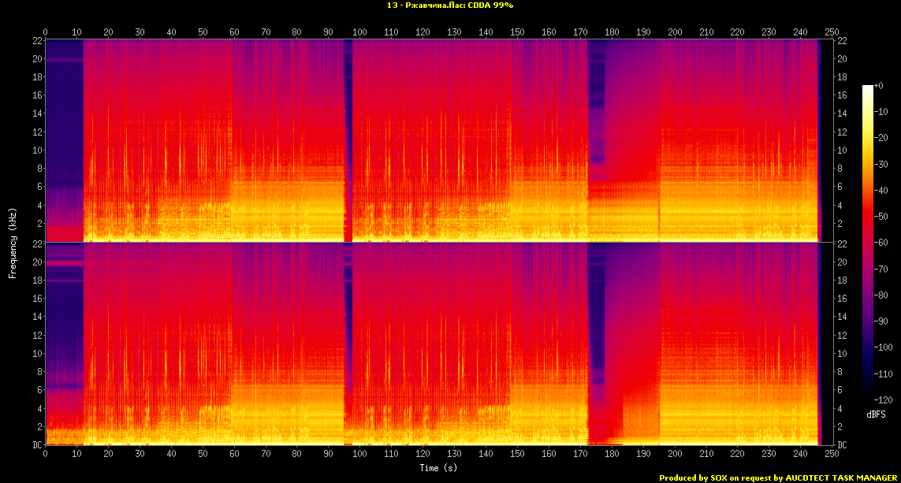The width and height of the screenshot is (901, 483).
Task: Click the white top end of color bar
Action: 868,88
